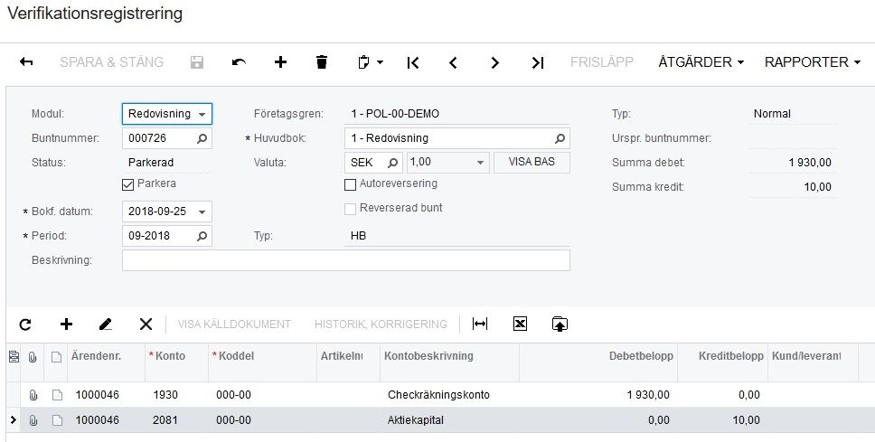The image size is (875, 442).
Task: Add a new record with plus icon
Action: pyautogui.click(x=280, y=62)
